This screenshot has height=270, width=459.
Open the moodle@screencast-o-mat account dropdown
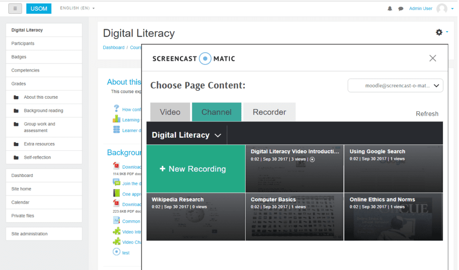[x=395, y=85]
